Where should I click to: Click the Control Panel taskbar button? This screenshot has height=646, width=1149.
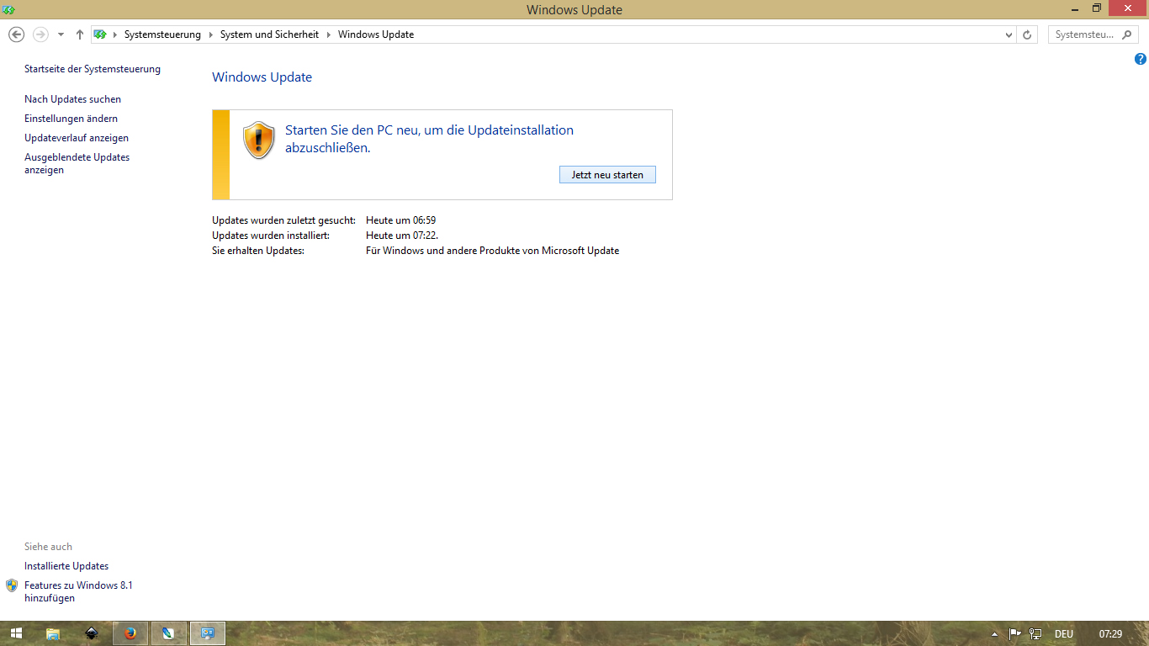coord(208,633)
